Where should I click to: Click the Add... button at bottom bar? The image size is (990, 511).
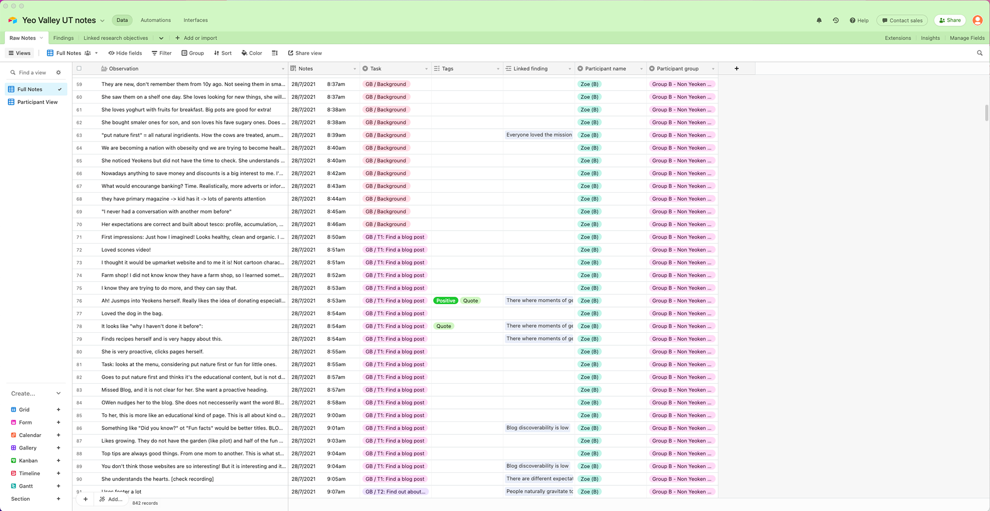pos(111,499)
